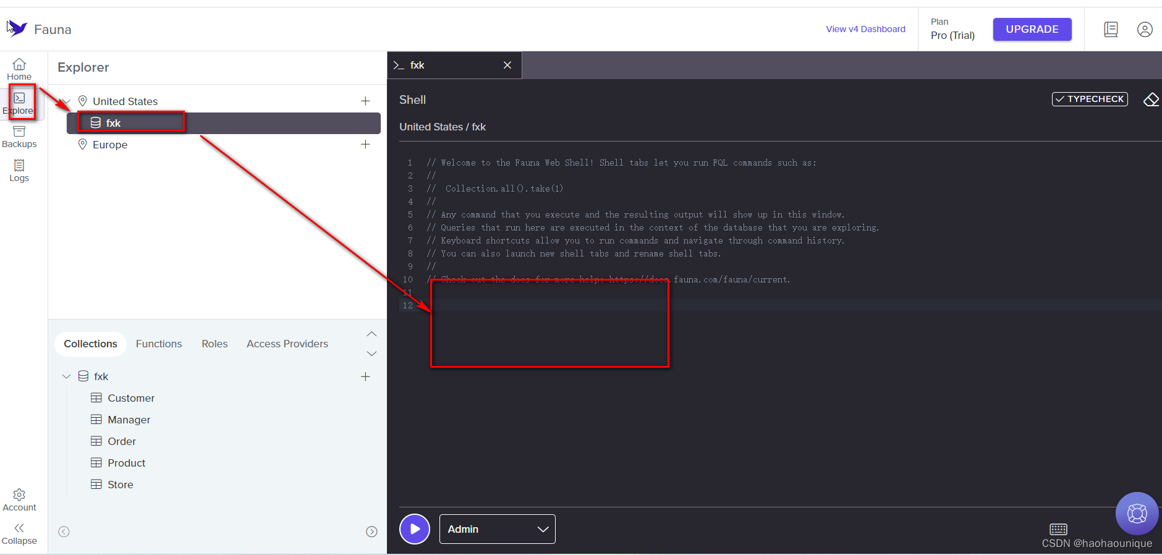Click the Shell heading

[x=412, y=100]
